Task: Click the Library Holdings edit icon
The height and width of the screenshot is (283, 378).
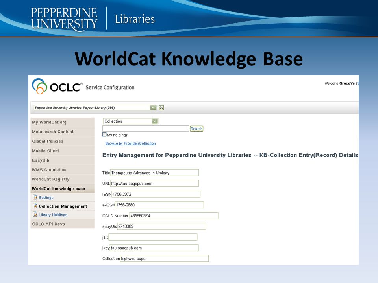Action: point(35,215)
